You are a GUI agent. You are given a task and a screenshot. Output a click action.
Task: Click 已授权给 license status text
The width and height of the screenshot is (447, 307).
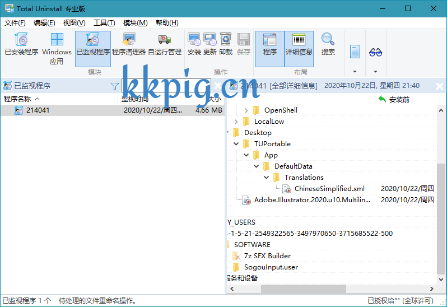pos(401,301)
